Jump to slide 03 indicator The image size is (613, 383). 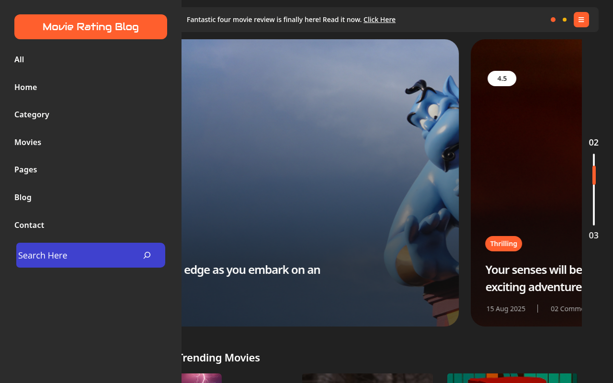pos(594,235)
